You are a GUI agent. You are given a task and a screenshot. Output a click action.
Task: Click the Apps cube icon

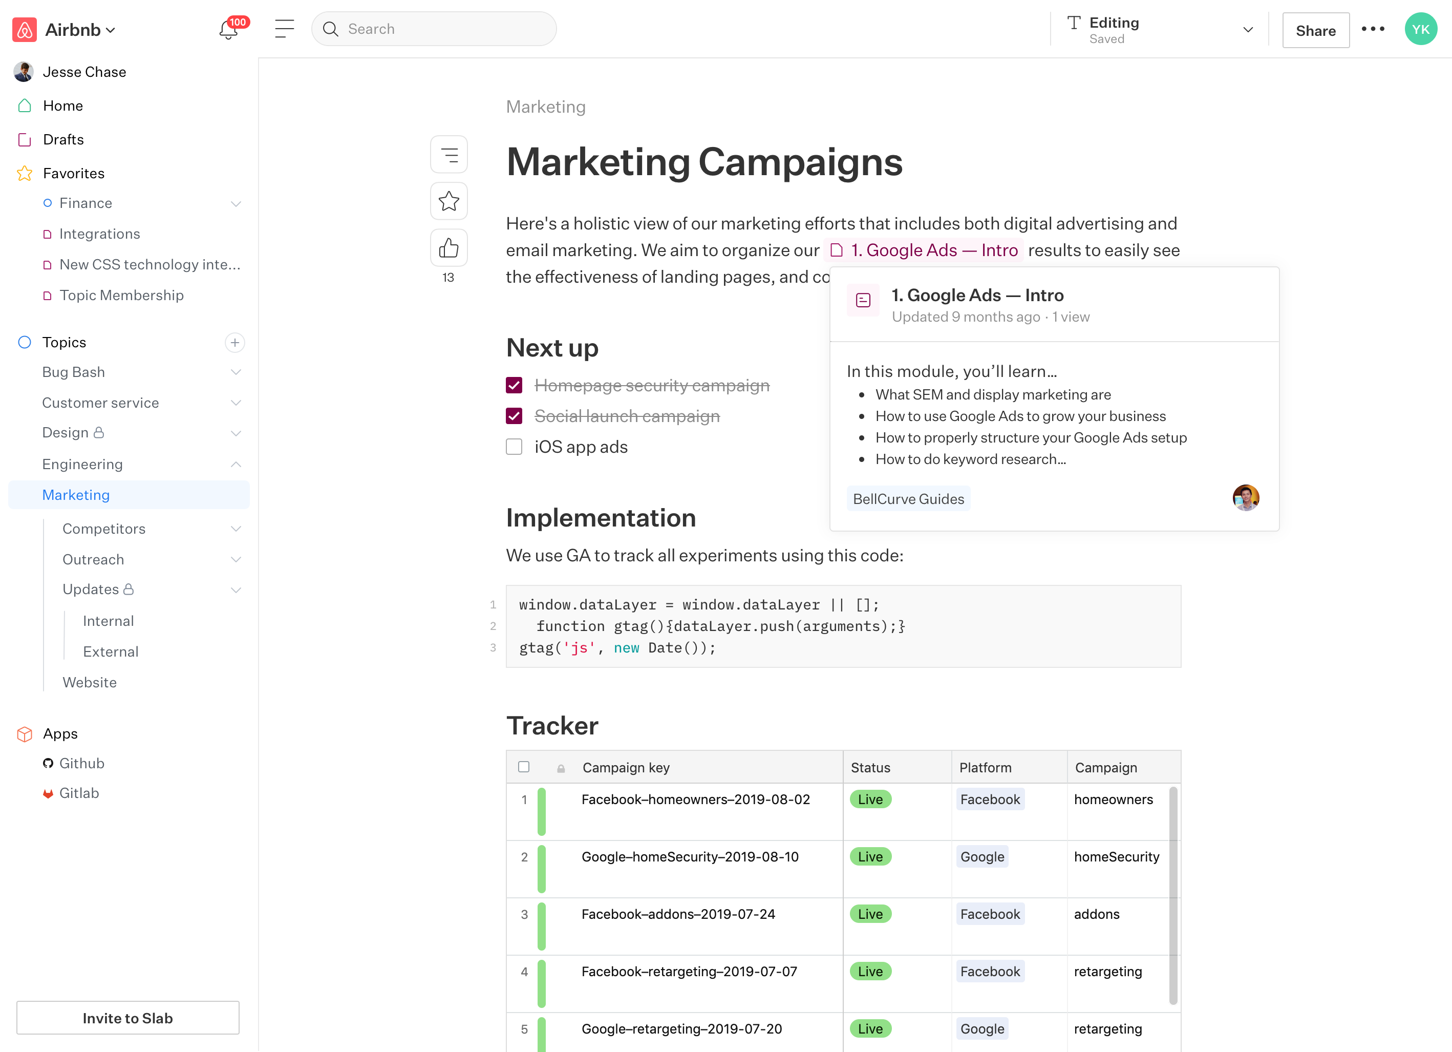(x=25, y=734)
